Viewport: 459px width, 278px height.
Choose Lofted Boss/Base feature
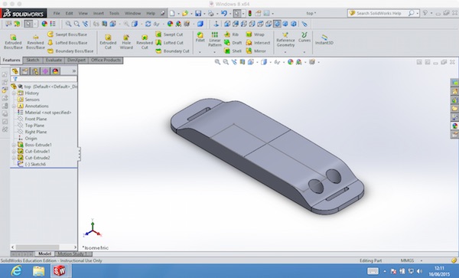click(x=67, y=43)
